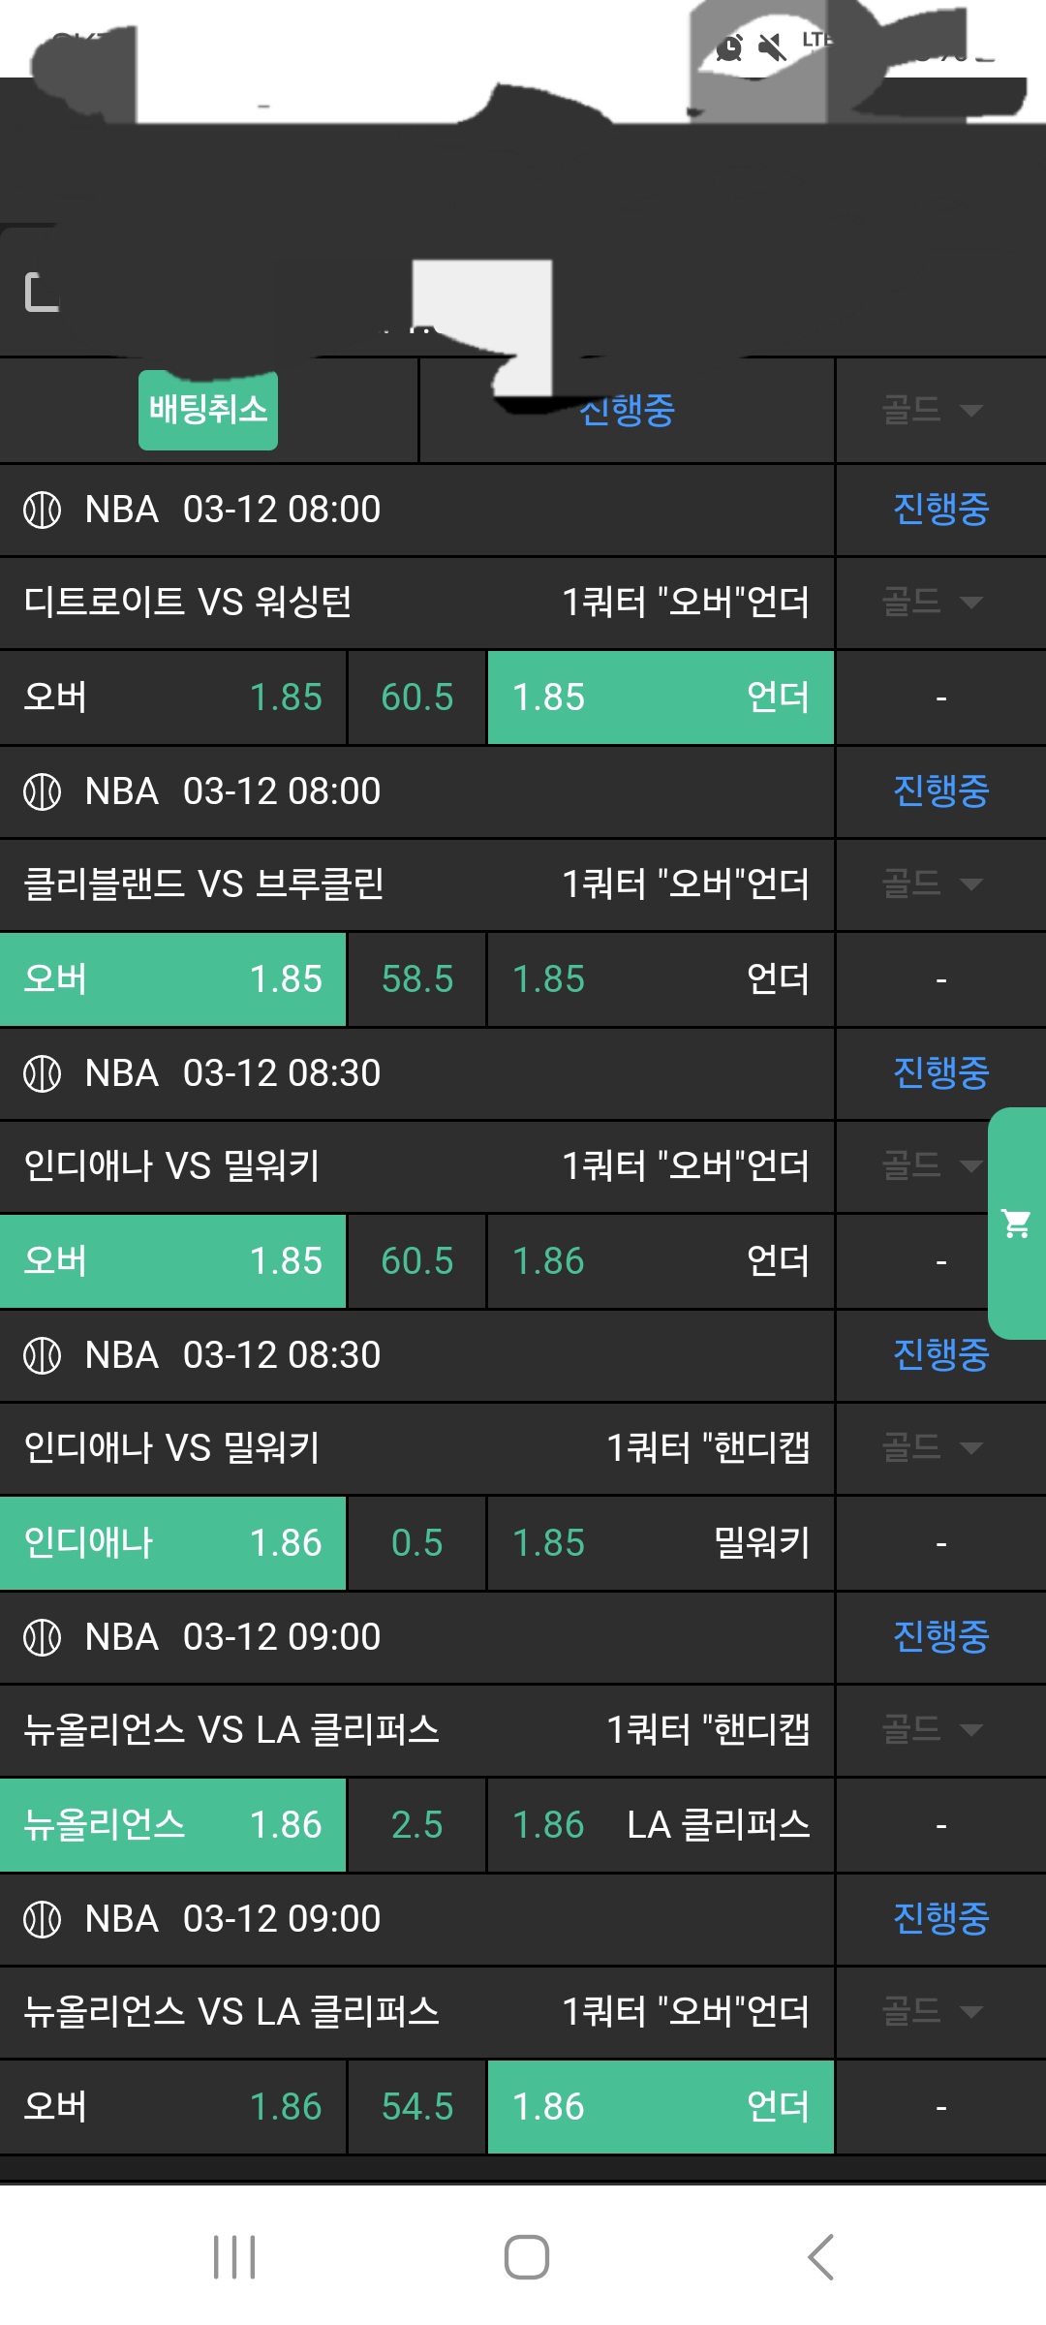Tap 진행중 status on the Detroit game row
1046x2325 pixels.
click(x=940, y=510)
